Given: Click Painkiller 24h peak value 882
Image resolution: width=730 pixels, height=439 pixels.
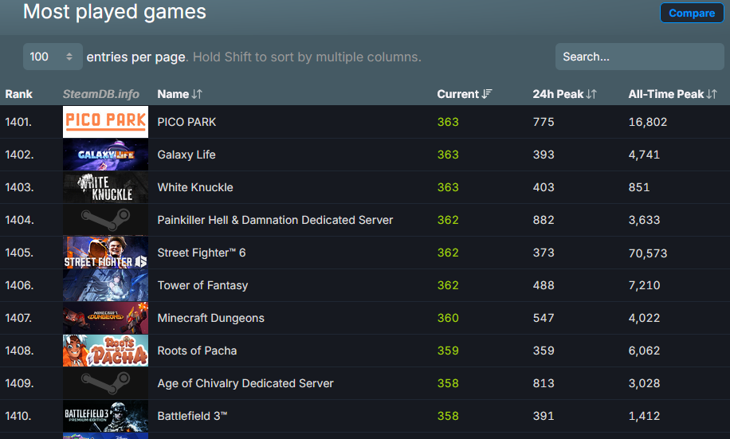Looking at the screenshot, I should pos(544,220).
